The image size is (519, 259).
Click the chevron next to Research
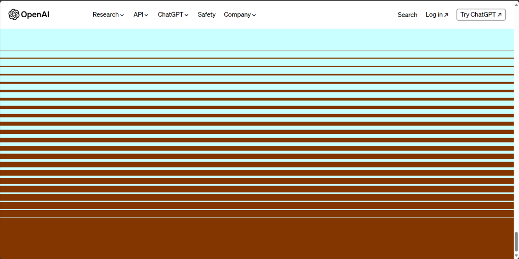[122, 15]
